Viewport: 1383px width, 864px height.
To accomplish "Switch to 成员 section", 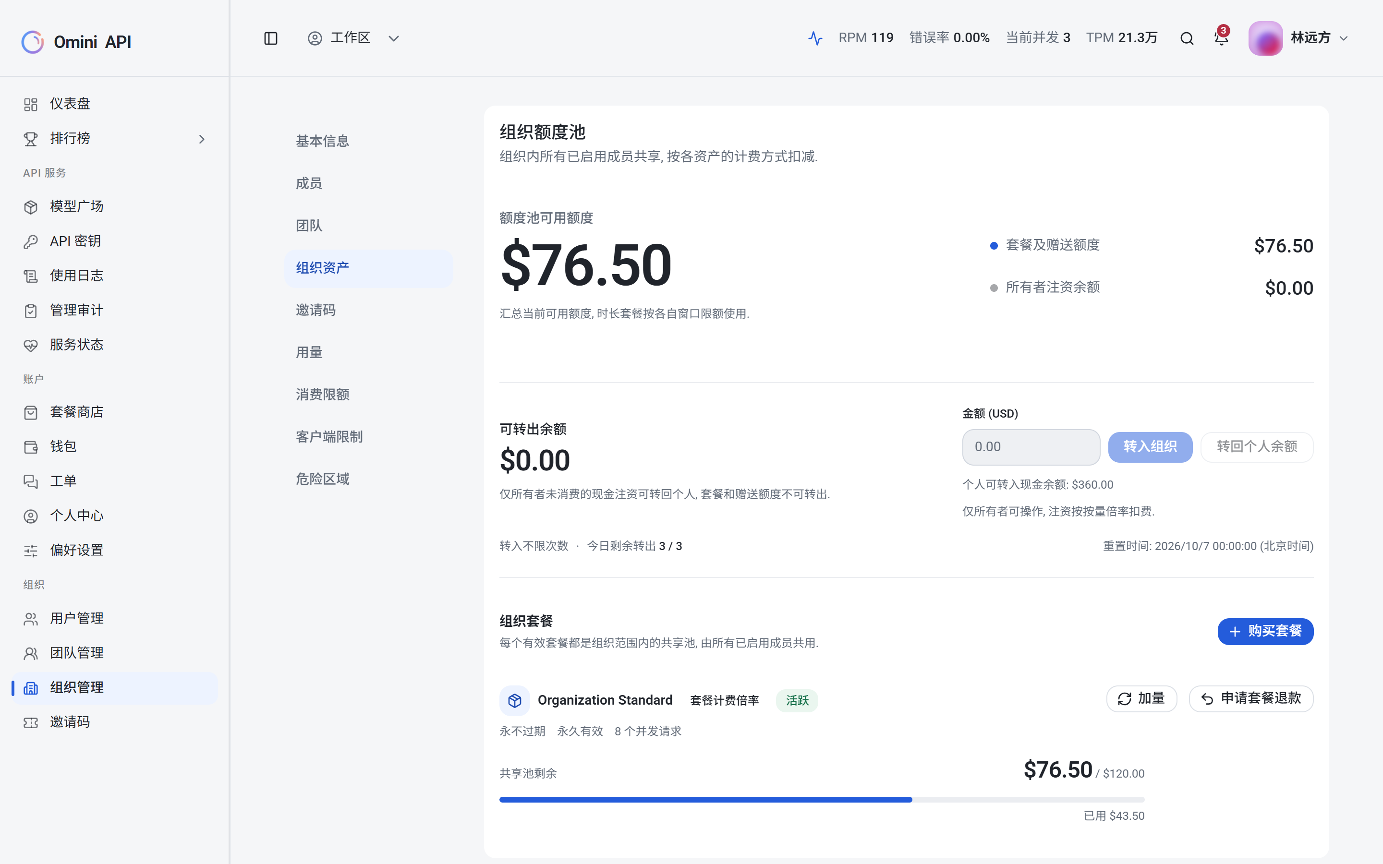I will click(x=369, y=183).
